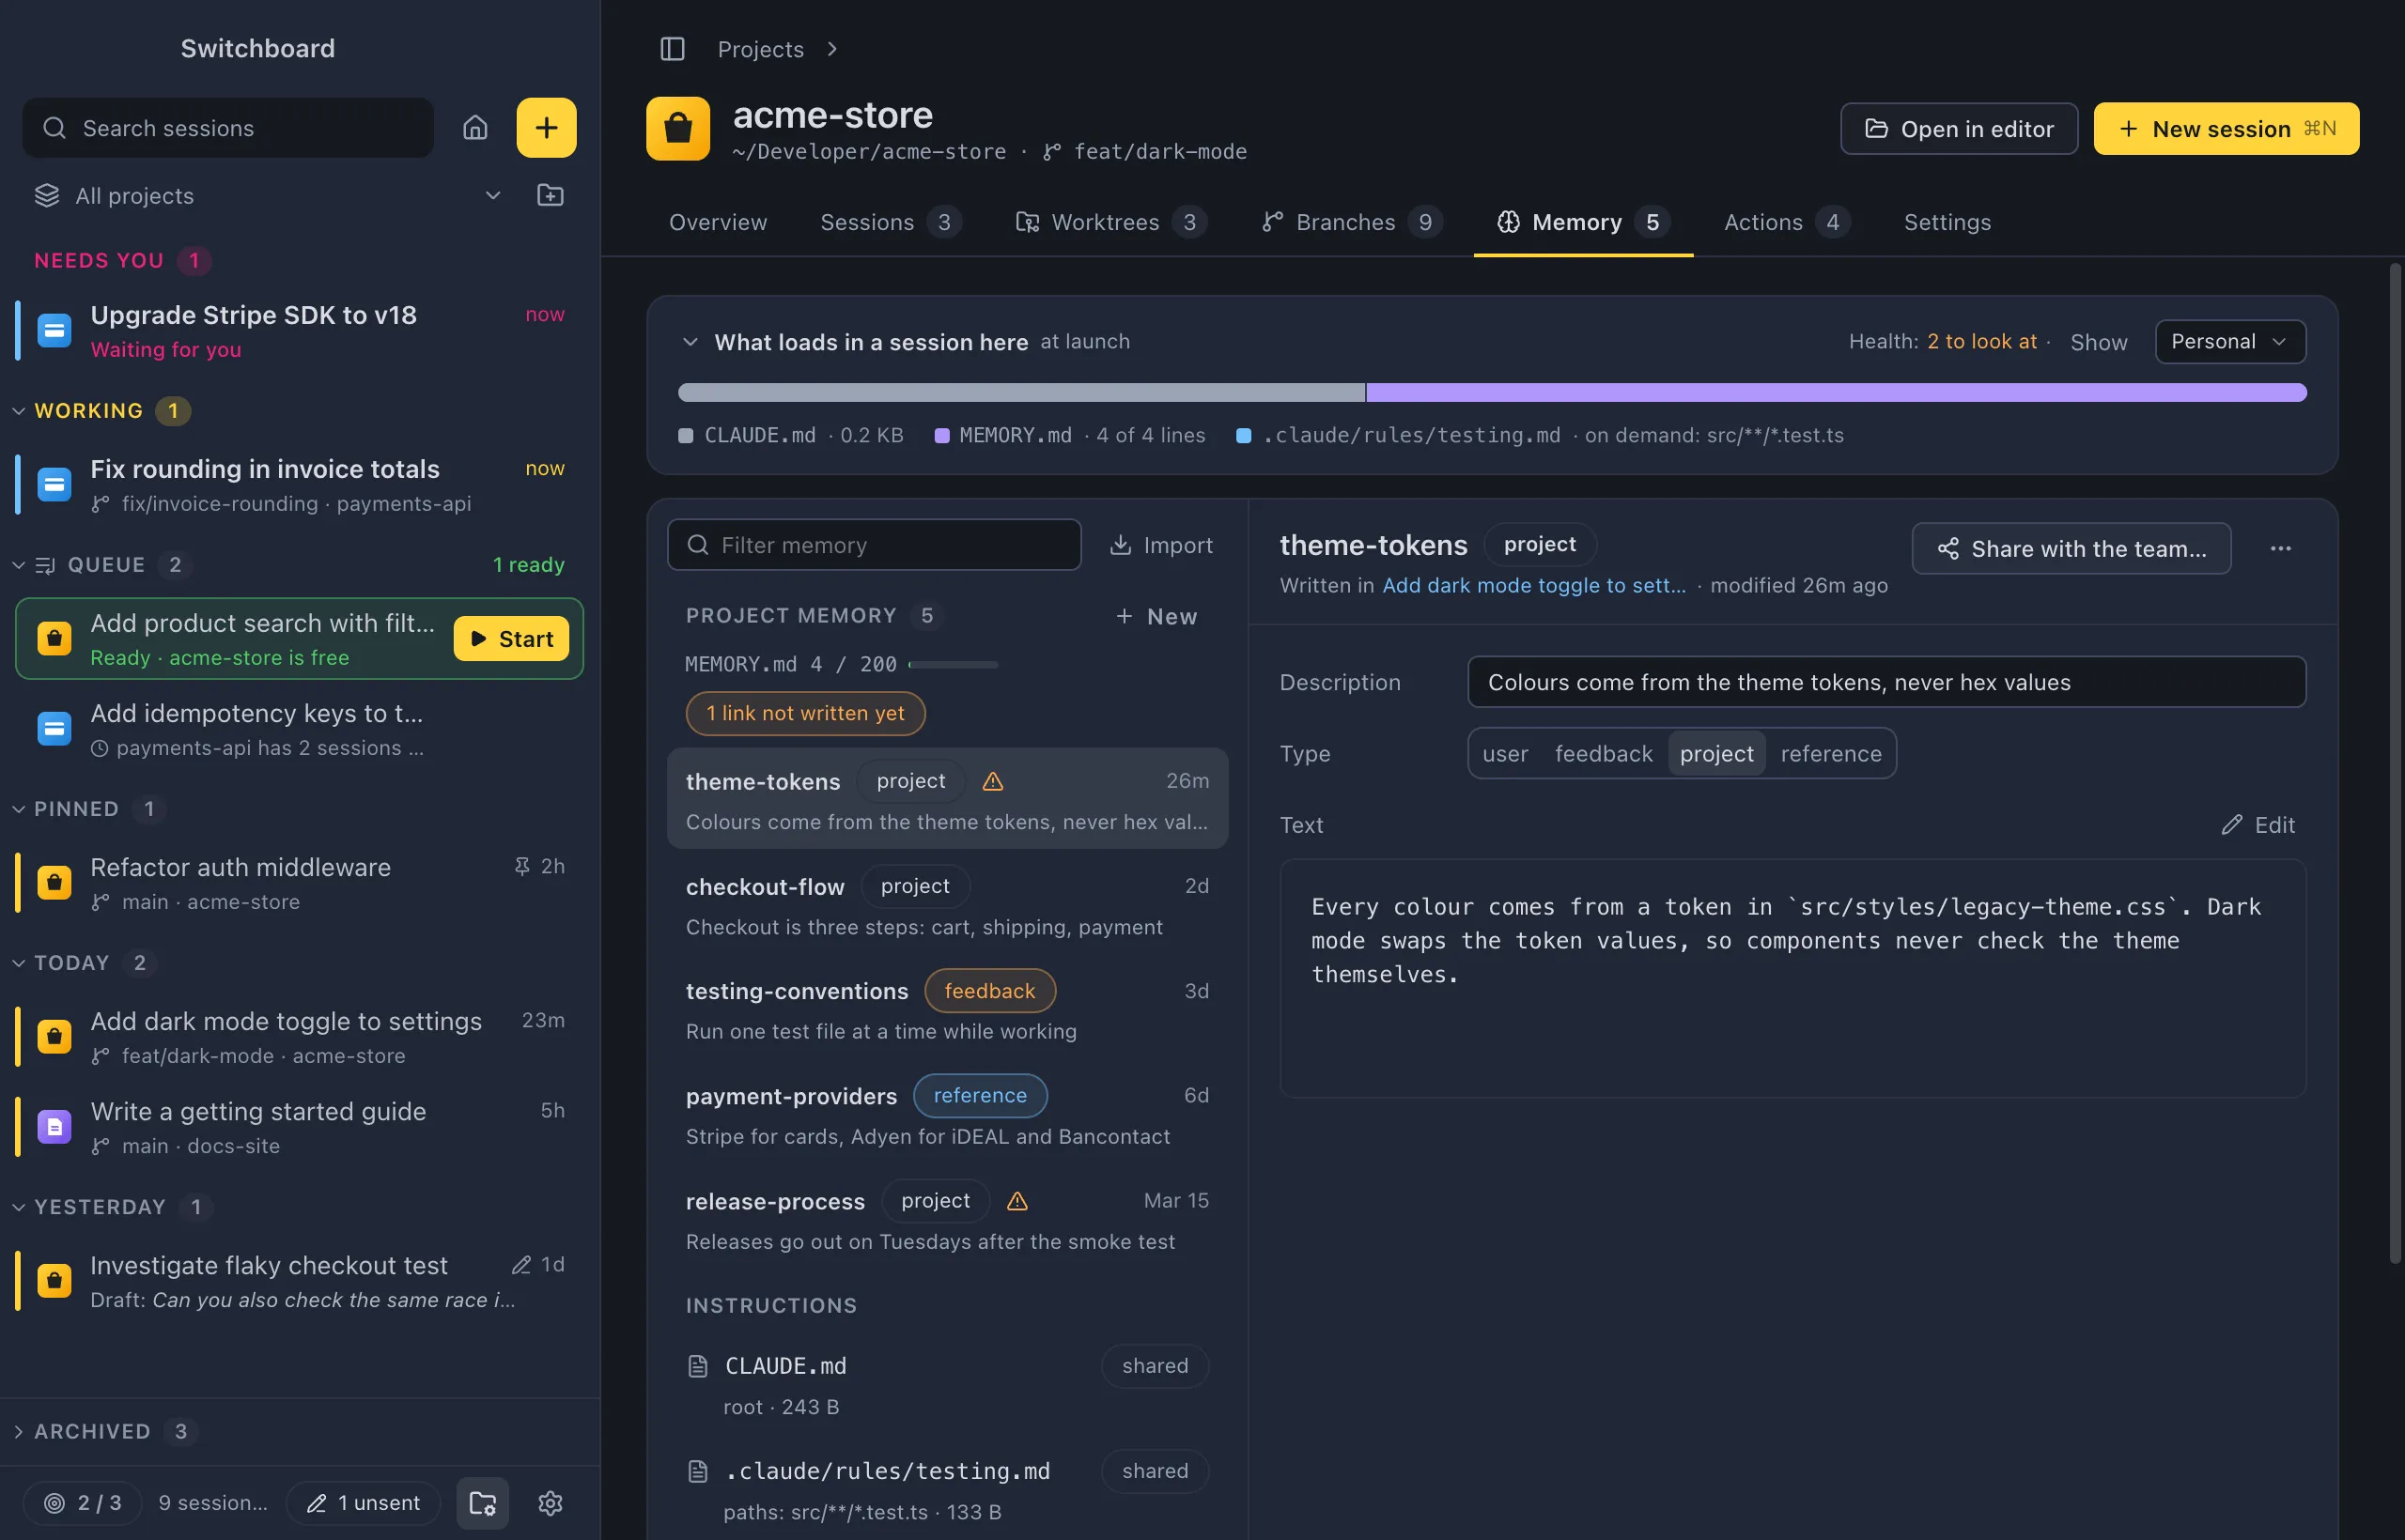This screenshot has height=1540, width=2405.
Task: Click the purple MEMORY.md segment of load bar
Action: coord(1836,393)
